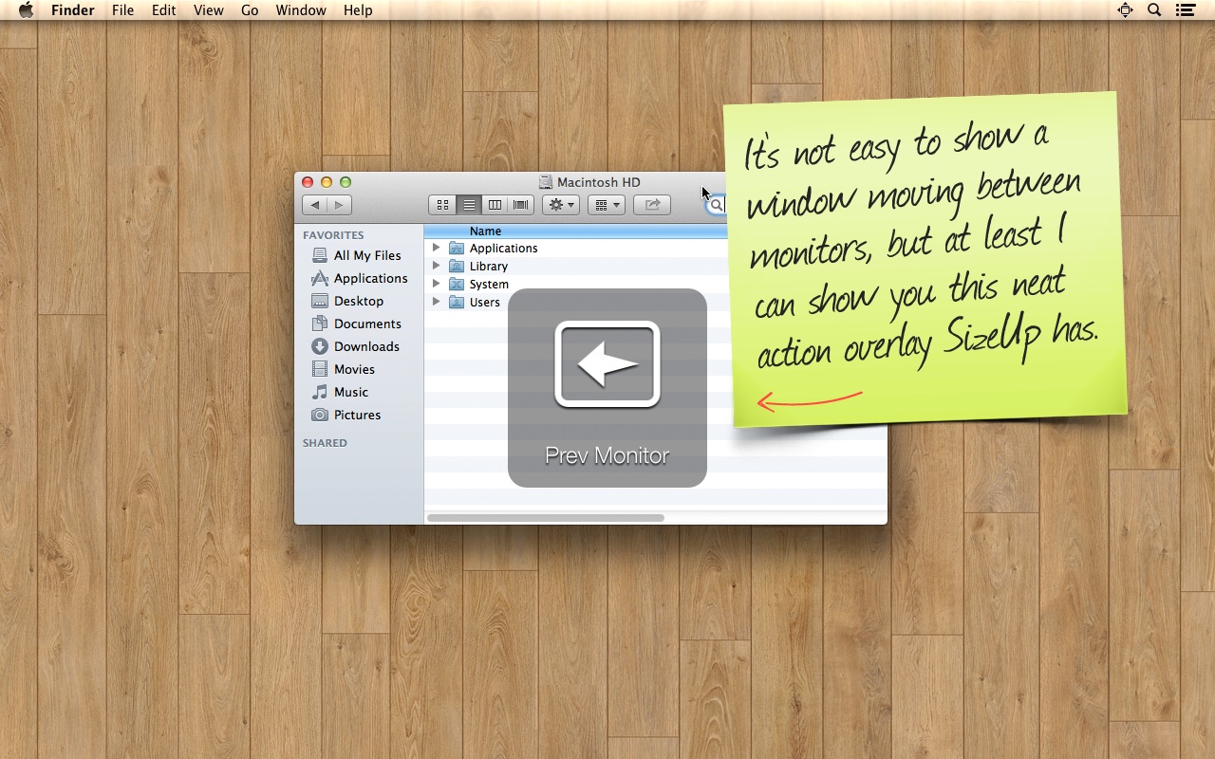Open Downloads from the Favorites sidebar

tap(365, 346)
